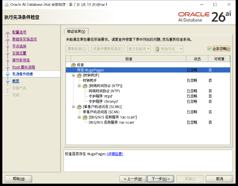Screen dimensions: 238x186
Task: Go to Root 脚本进程 step
Action: tap(24, 67)
